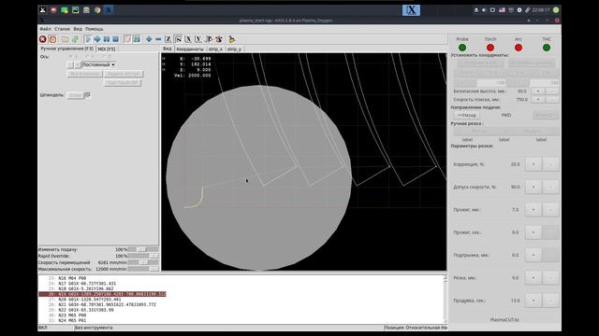Click the <<назад feed direction button
The image size is (599, 336).
pyautogui.click(x=467, y=115)
